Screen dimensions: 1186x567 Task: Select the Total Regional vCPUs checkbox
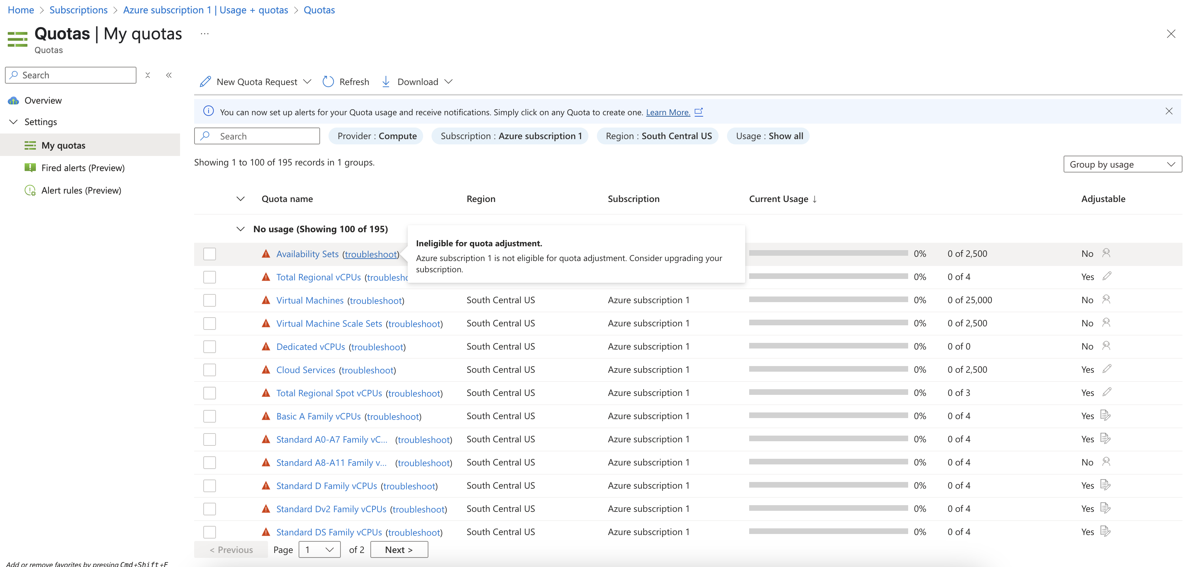(210, 277)
